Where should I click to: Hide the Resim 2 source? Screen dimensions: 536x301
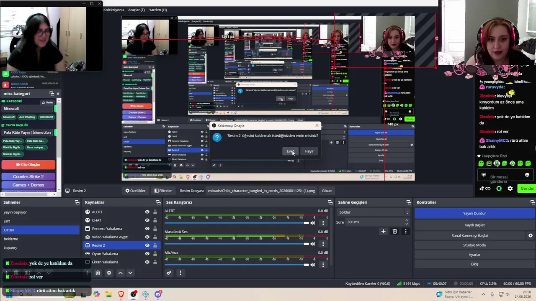[147, 245]
